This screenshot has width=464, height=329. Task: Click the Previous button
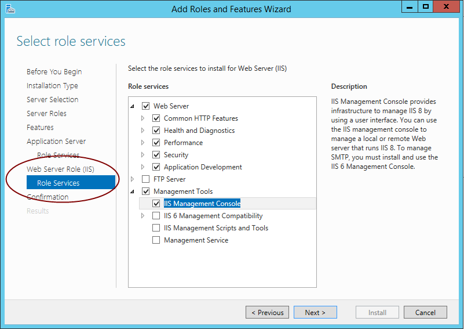(267, 312)
